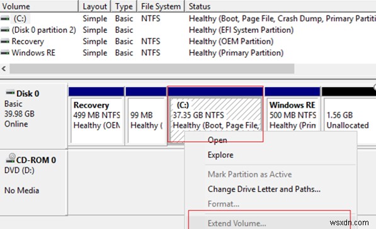Viewport: 376px width, 229px height.
Task: Click the drive icon next to Recovery volume
Action: pyautogui.click(x=5, y=42)
